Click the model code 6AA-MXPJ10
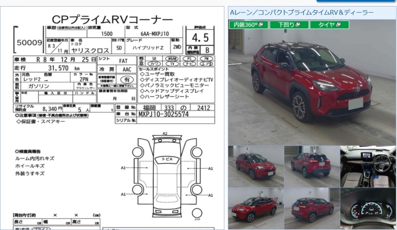The height and width of the screenshot is (230, 397). tap(155, 34)
